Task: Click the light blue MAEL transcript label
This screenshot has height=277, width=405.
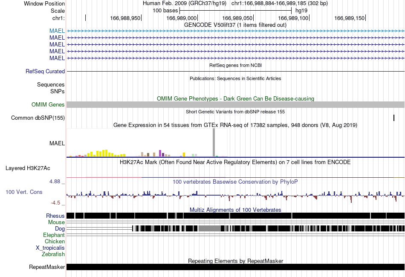Action: click(57, 31)
